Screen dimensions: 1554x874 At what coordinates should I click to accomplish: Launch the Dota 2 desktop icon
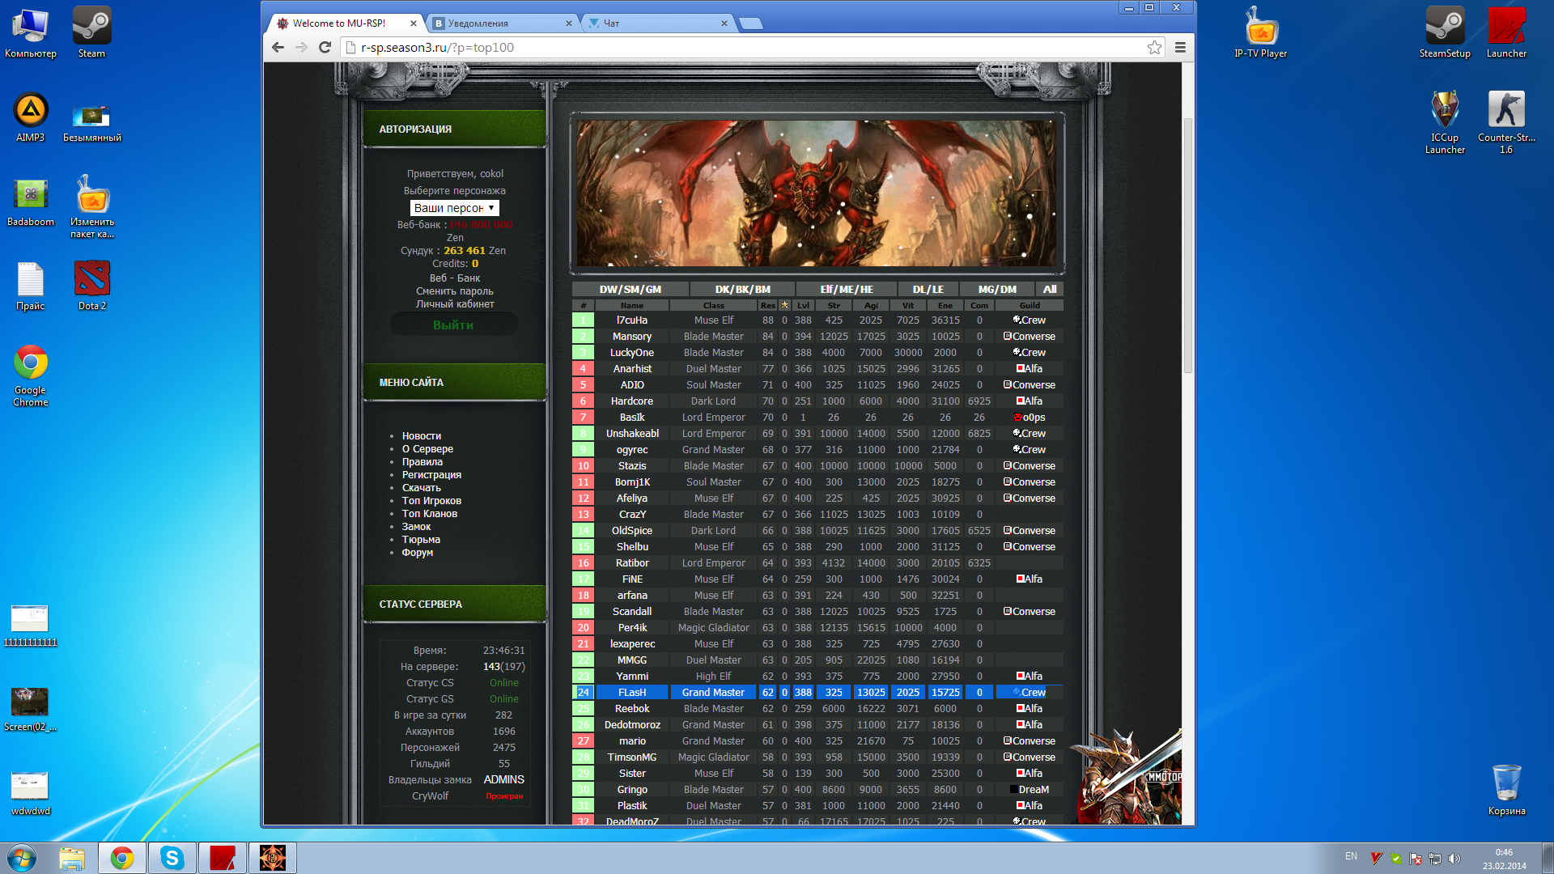pos(91,286)
